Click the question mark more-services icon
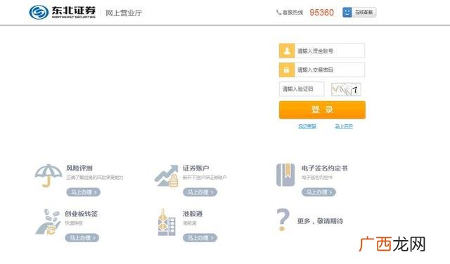This screenshot has height=264, width=450. pyautogui.click(x=283, y=220)
